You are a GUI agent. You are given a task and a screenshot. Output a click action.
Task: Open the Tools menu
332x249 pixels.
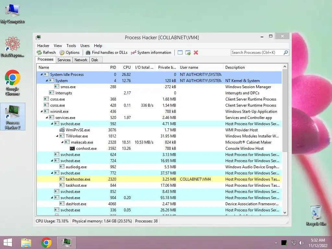coord(71,45)
